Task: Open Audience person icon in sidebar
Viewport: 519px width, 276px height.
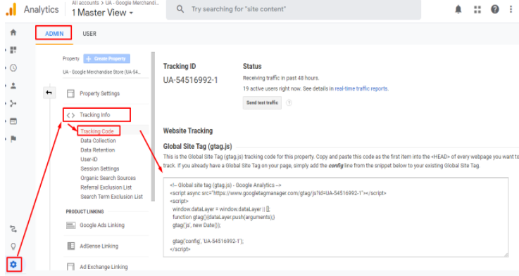Action: (13, 86)
